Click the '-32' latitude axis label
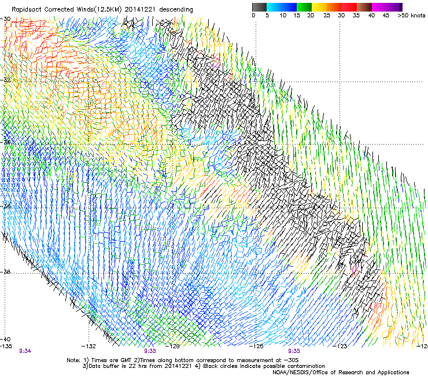Image resolution: width=428 pixels, height=376 pixels. point(5,80)
